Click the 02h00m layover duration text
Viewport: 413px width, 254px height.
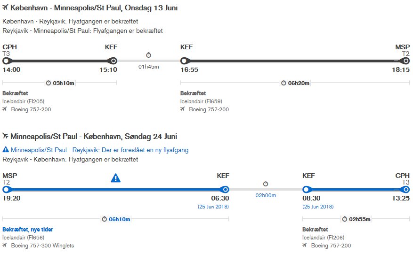tap(266, 195)
